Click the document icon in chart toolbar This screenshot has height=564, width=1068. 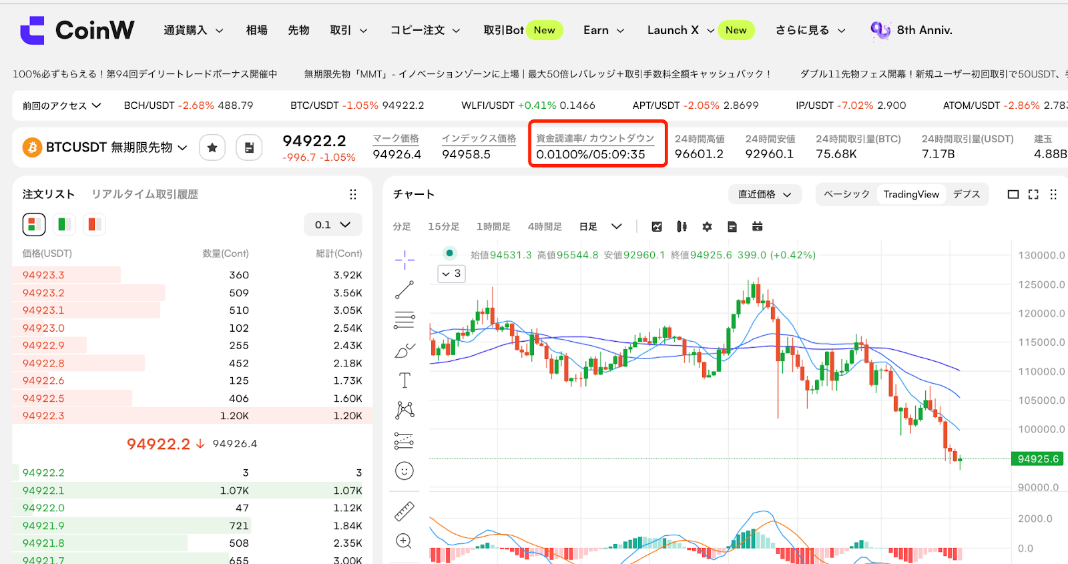(x=732, y=227)
